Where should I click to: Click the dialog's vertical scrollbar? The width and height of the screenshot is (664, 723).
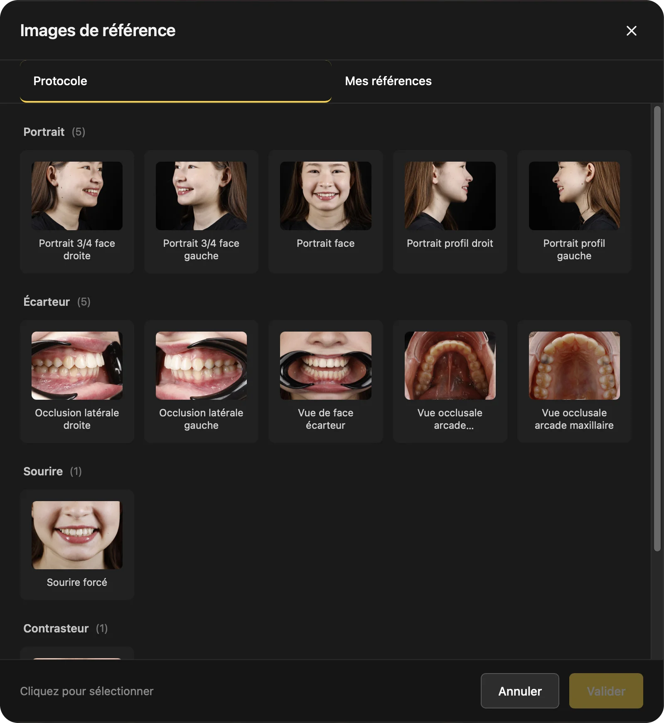tap(657, 329)
